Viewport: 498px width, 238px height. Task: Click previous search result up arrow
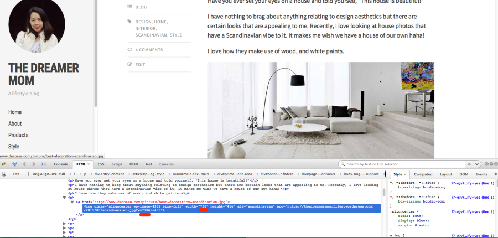[469, 164]
